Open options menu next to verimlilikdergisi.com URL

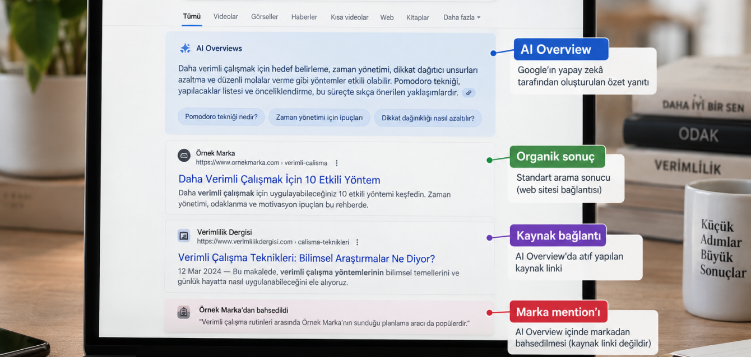pyautogui.click(x=357, y=242)
